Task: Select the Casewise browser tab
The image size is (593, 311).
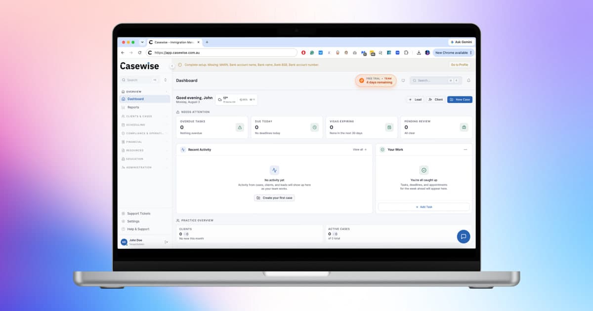Action: point(175,42)
